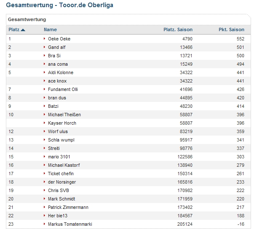Screen dimensions: 262x235
Task: Open the ana coma profile
Action: click(x=58, y=64)
